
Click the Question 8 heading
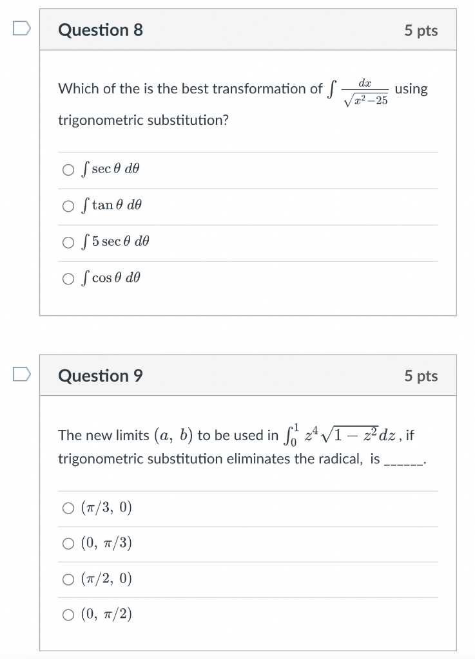point(101,30)
